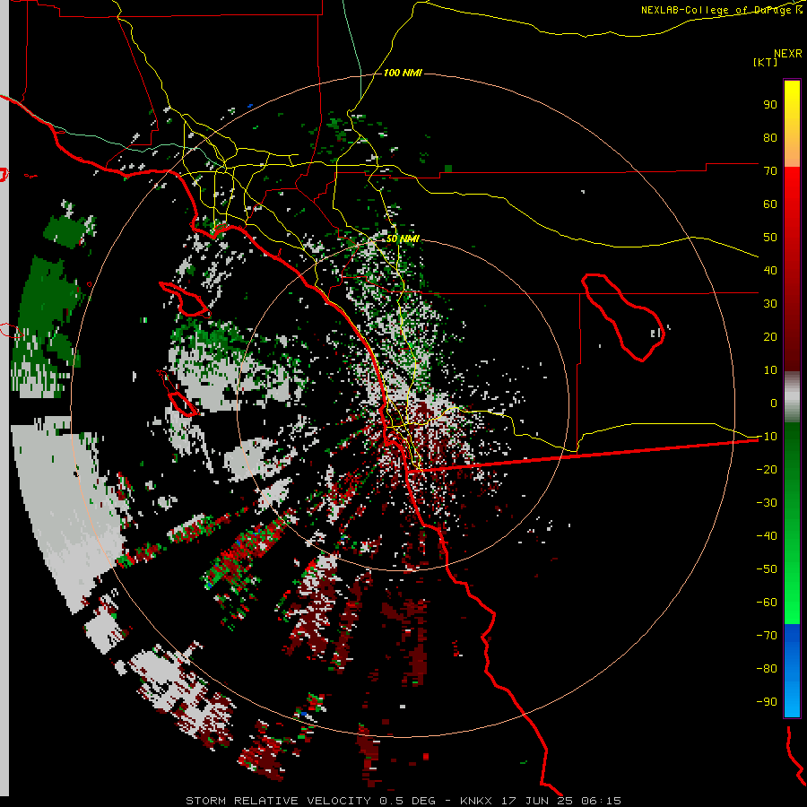The image size is (807, 807).
Task: Click the NEXR label above the scale
Action: point(787,53)
